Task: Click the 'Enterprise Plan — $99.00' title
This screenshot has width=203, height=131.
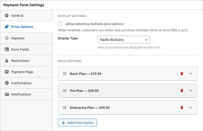Action: (90, 108)
